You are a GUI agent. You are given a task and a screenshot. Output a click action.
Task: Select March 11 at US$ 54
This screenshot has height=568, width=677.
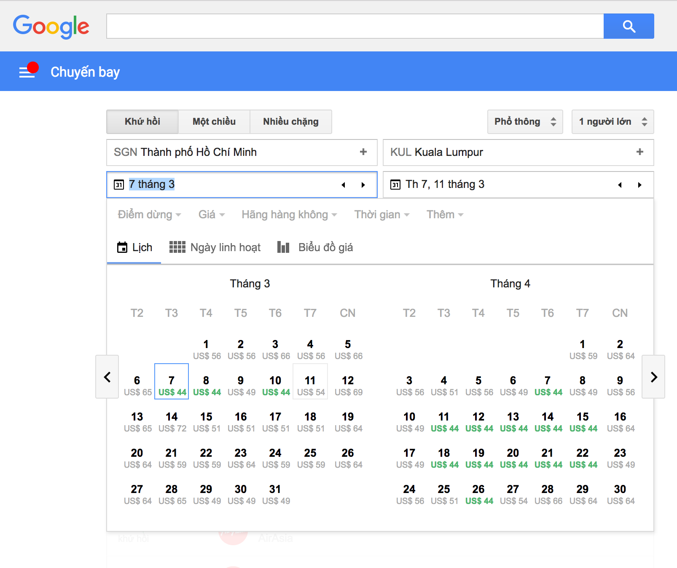tap(310, 381)
